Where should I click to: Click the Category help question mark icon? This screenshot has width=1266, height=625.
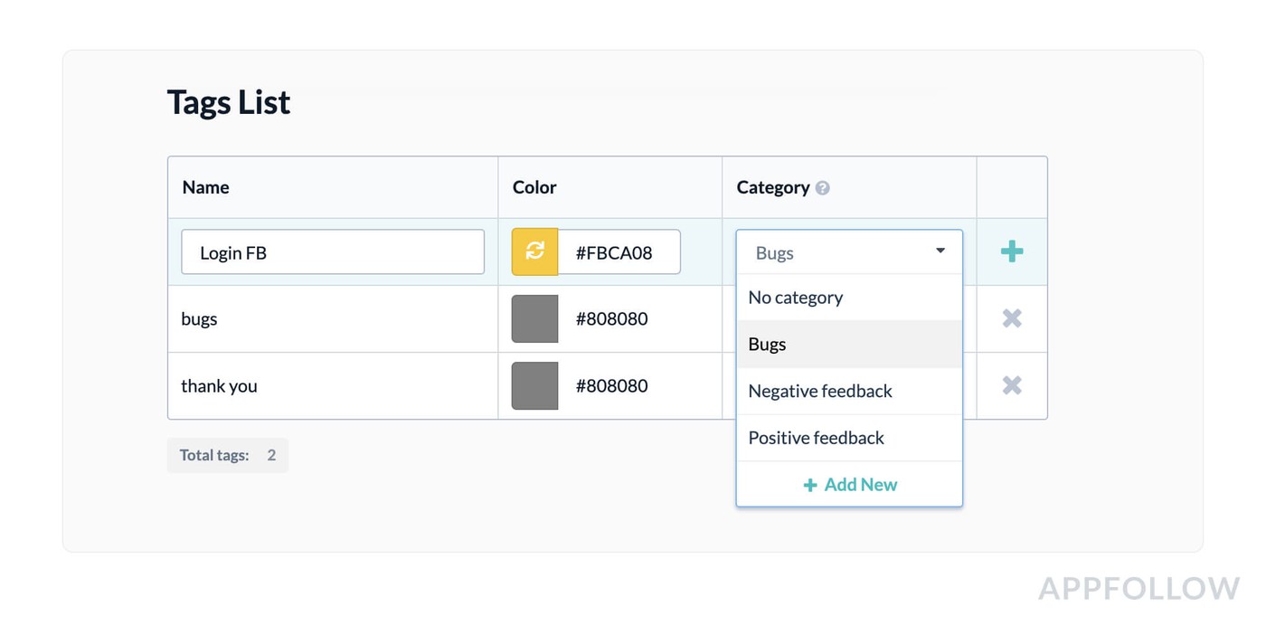[x=822, y=188]
